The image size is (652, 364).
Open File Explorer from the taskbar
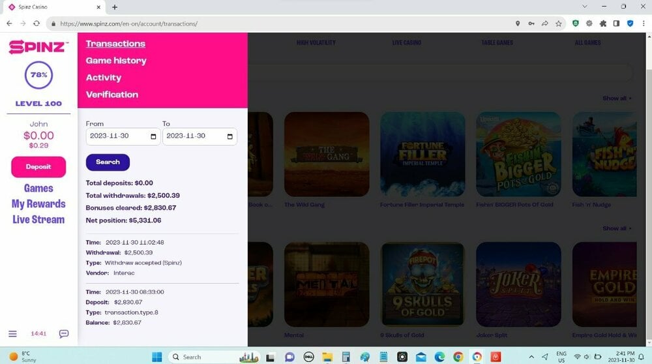[x=328, y=357]
